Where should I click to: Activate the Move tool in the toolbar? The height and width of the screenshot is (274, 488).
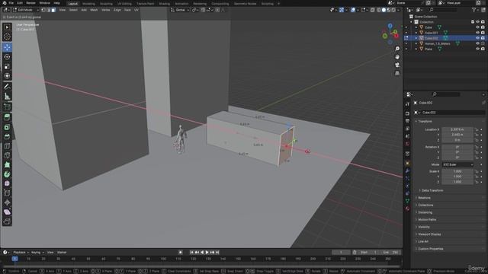tap(7, 47)
